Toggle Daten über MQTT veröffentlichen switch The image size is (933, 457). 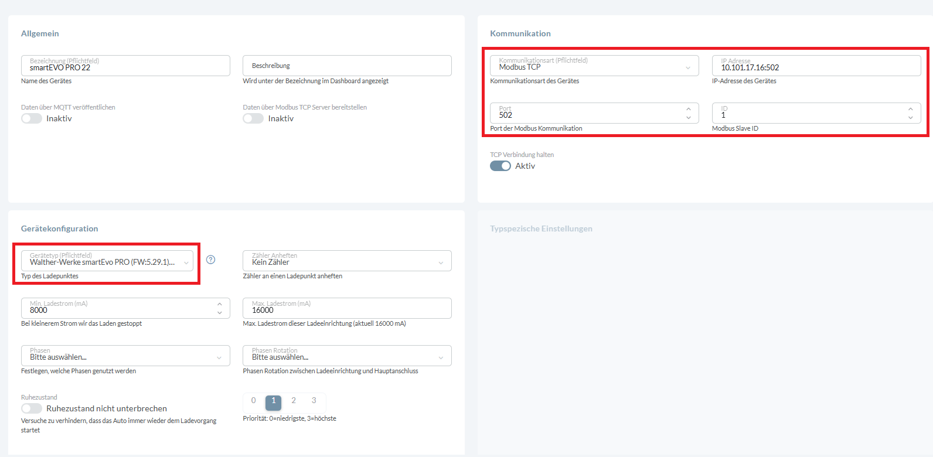coord(32,118)
